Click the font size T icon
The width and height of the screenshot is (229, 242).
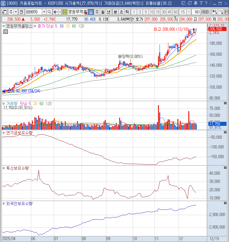[x=201, y=3]
